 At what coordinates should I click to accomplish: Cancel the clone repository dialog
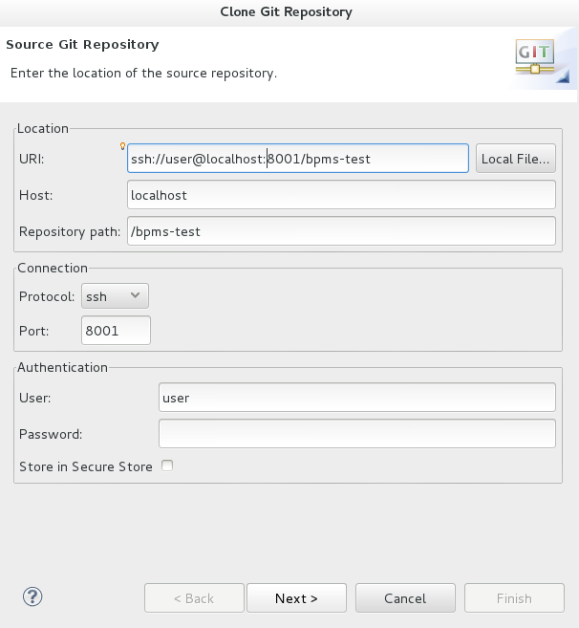pyautogui.click(x=405, y=598)
